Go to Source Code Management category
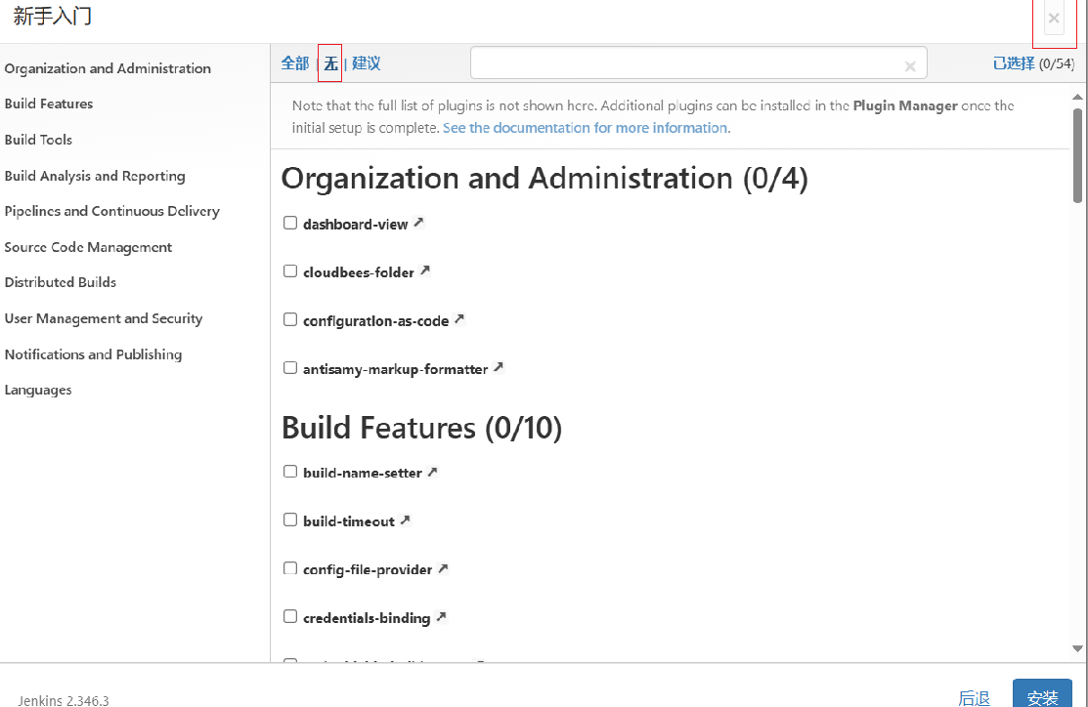The width and height of the screenshot is (1088, 707). 88,247
